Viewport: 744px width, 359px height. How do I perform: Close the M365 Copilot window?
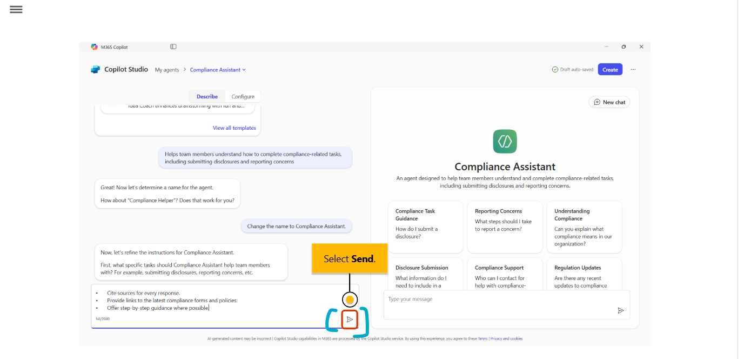641,47
